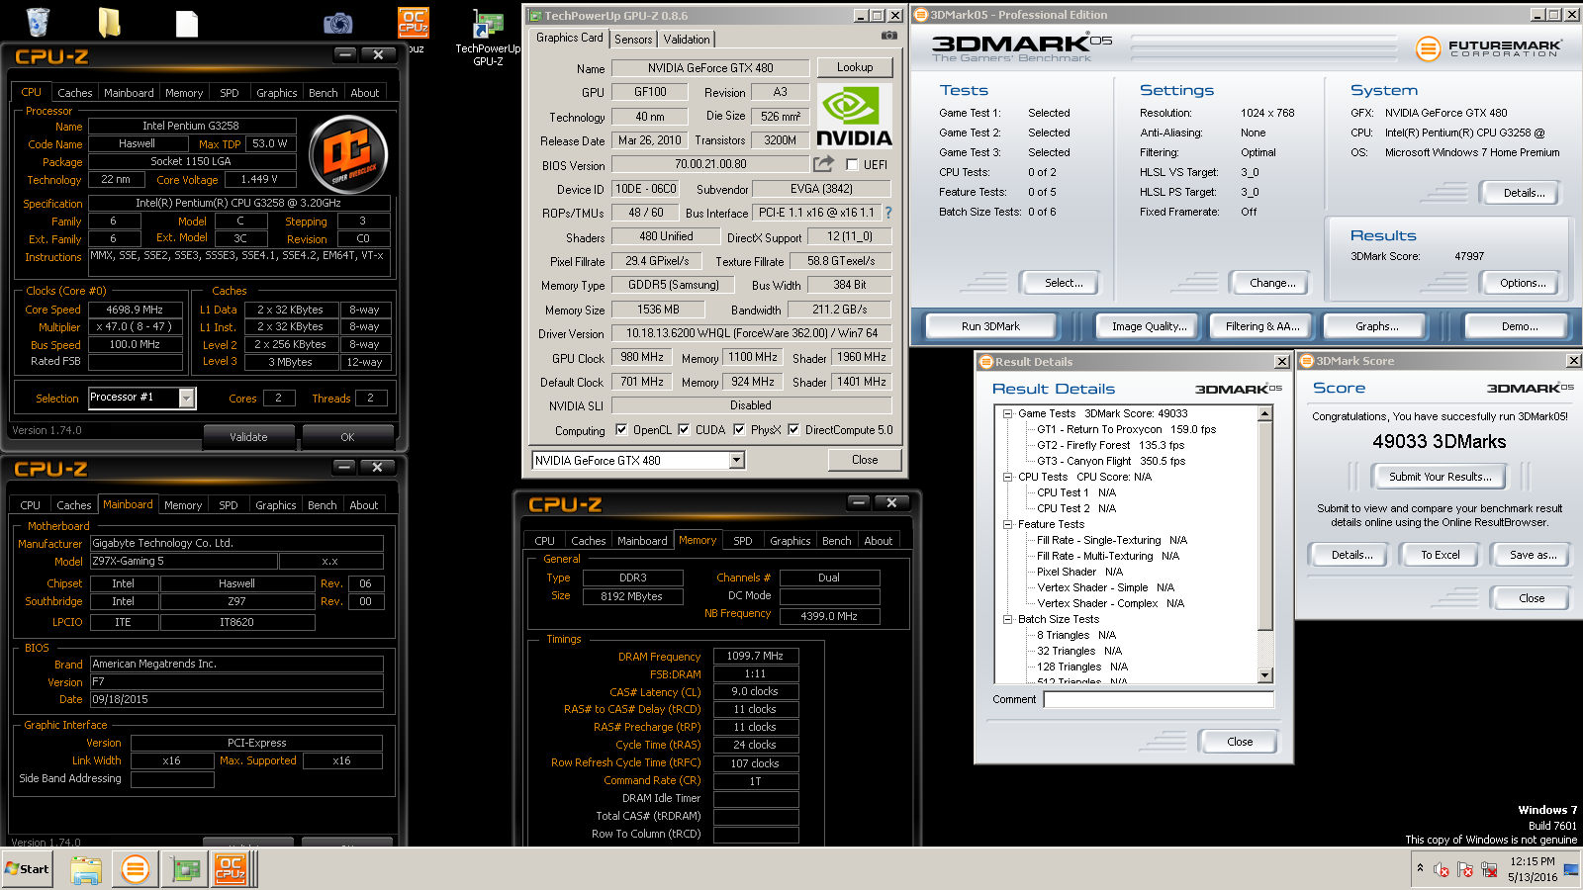1583x890 pixels.
Task: Show hidden tray icons with the chevron
Action: click(1420, 868)
